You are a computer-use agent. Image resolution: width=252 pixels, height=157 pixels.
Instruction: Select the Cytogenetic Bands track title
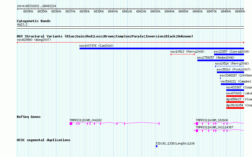coord(34,21)
